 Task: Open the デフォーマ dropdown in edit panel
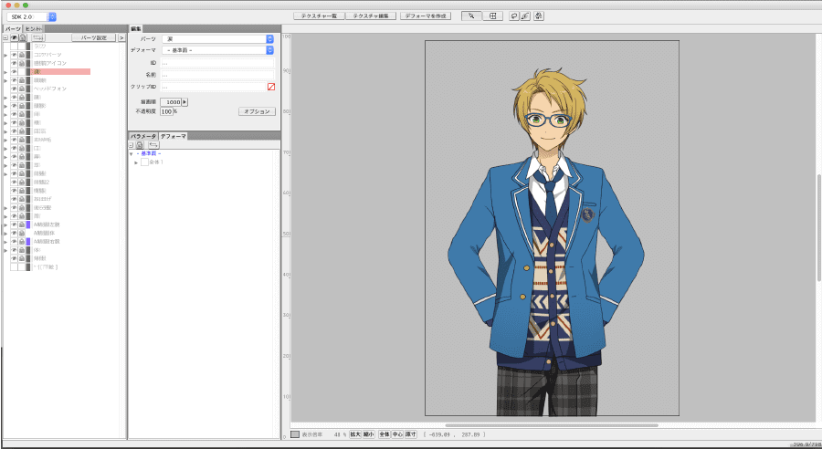(x=217, y=50)
